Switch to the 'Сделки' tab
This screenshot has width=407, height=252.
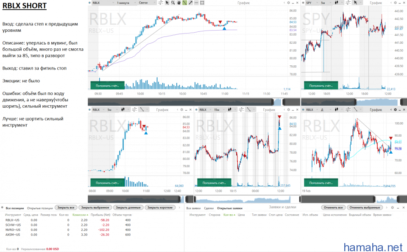click(209, 208)
